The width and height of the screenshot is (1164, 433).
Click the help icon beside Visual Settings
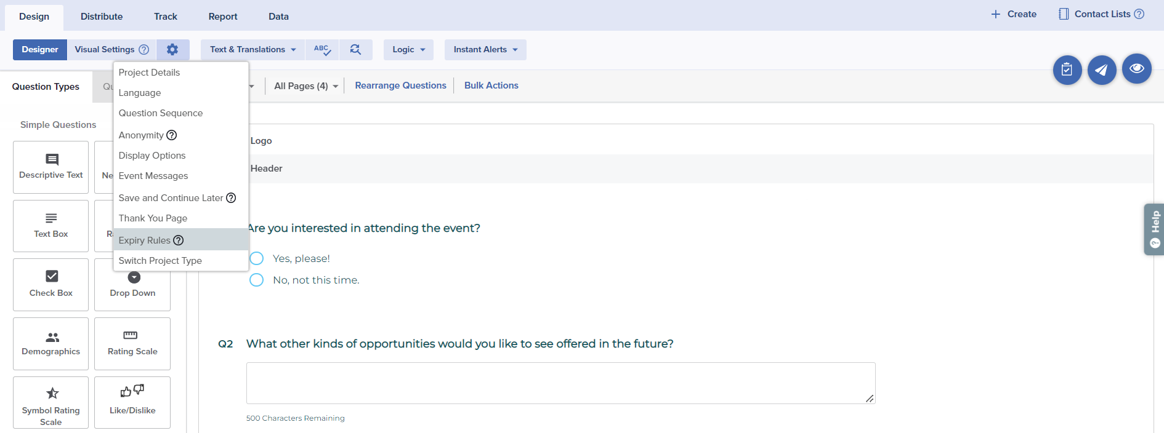click(144, 50)
